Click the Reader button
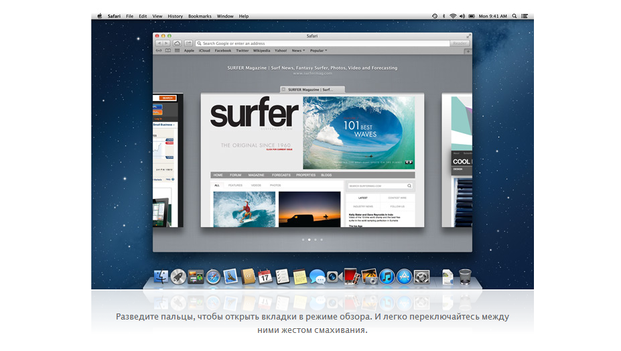 [460, 43]
